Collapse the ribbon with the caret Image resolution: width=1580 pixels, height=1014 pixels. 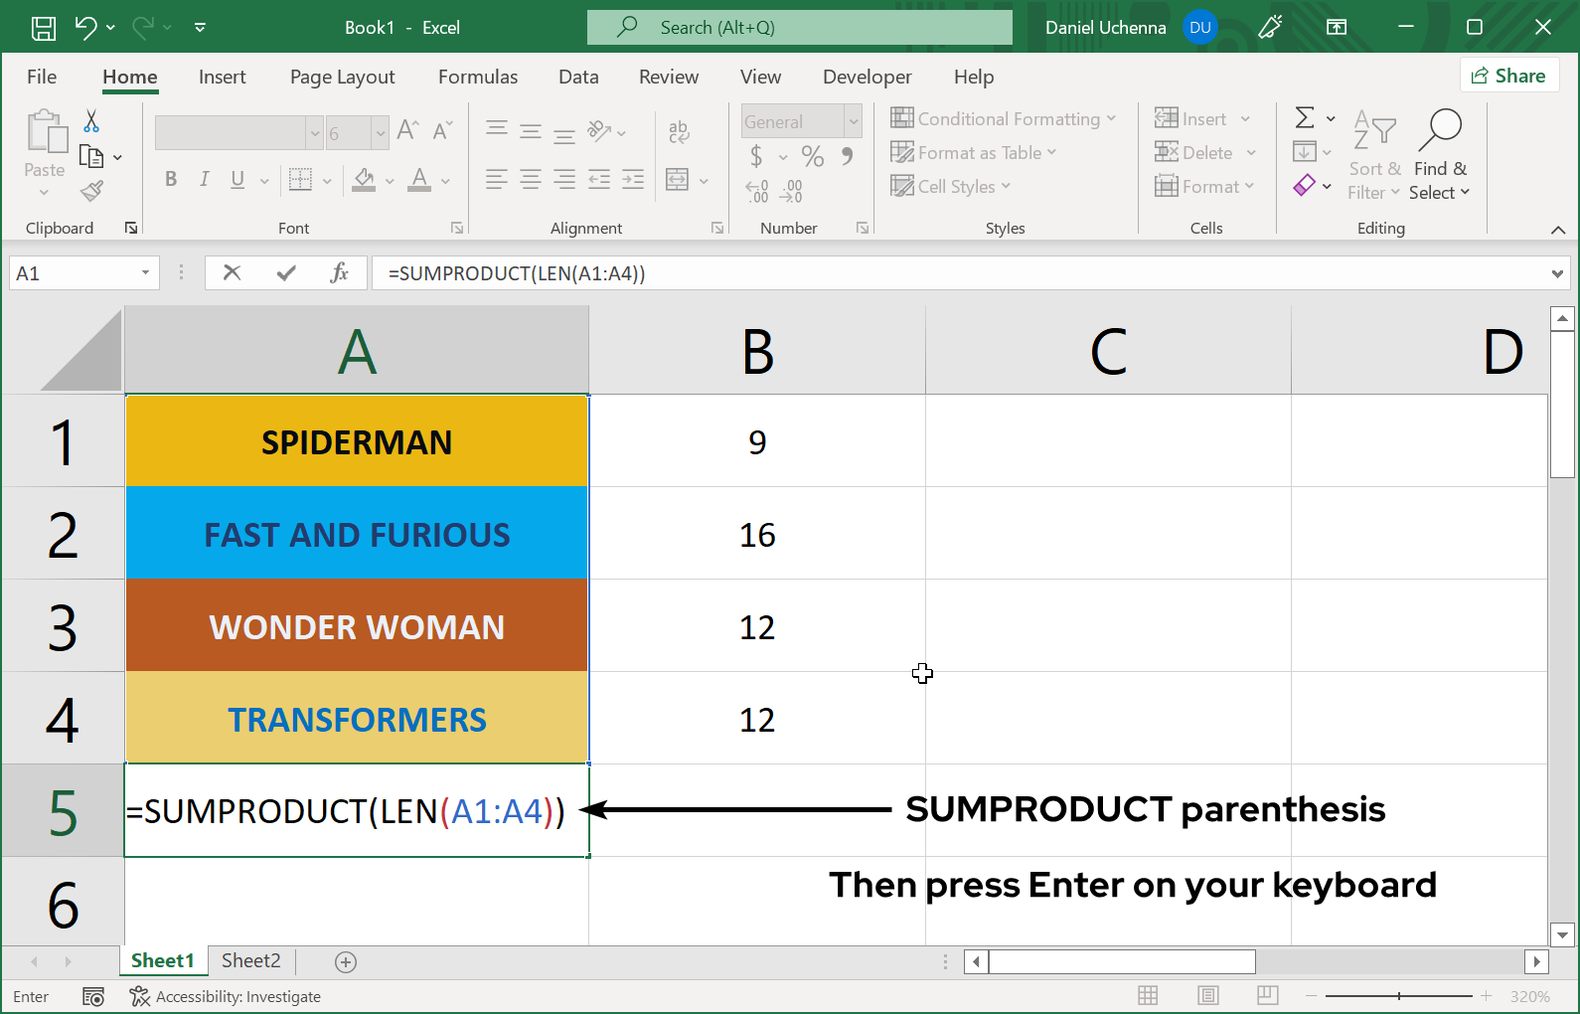[x=1557, y=230]
